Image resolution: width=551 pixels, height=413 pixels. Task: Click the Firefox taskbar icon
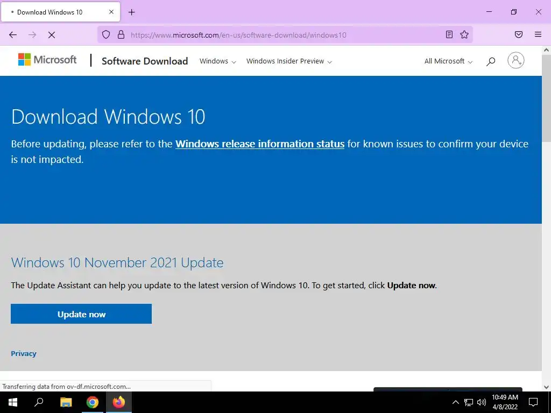[x=119, y=402]
